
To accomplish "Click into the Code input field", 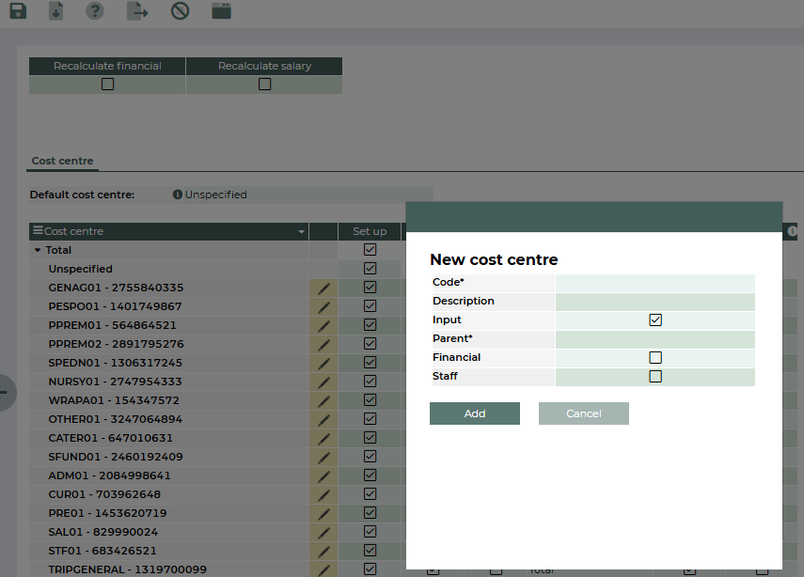I will click(654, 283).
